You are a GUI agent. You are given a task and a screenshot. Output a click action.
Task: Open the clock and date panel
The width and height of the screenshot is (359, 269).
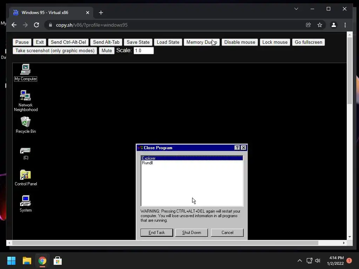click(x=336, y=261)
